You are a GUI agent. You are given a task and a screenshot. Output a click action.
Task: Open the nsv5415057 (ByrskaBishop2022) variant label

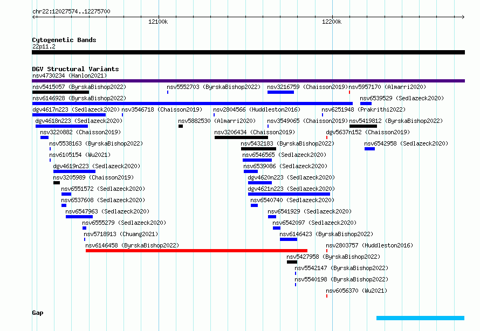coord(79,87)
